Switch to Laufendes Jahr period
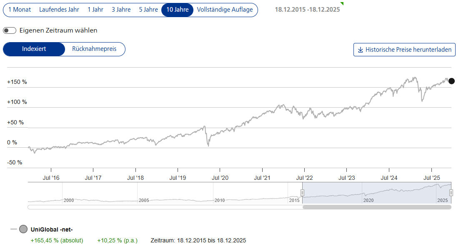The image size is (461, 252). pos(59,10)
